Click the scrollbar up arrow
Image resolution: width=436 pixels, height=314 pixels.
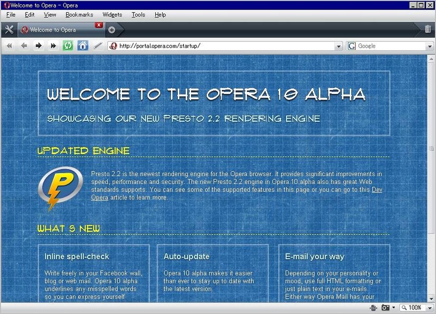pos(431,59)
